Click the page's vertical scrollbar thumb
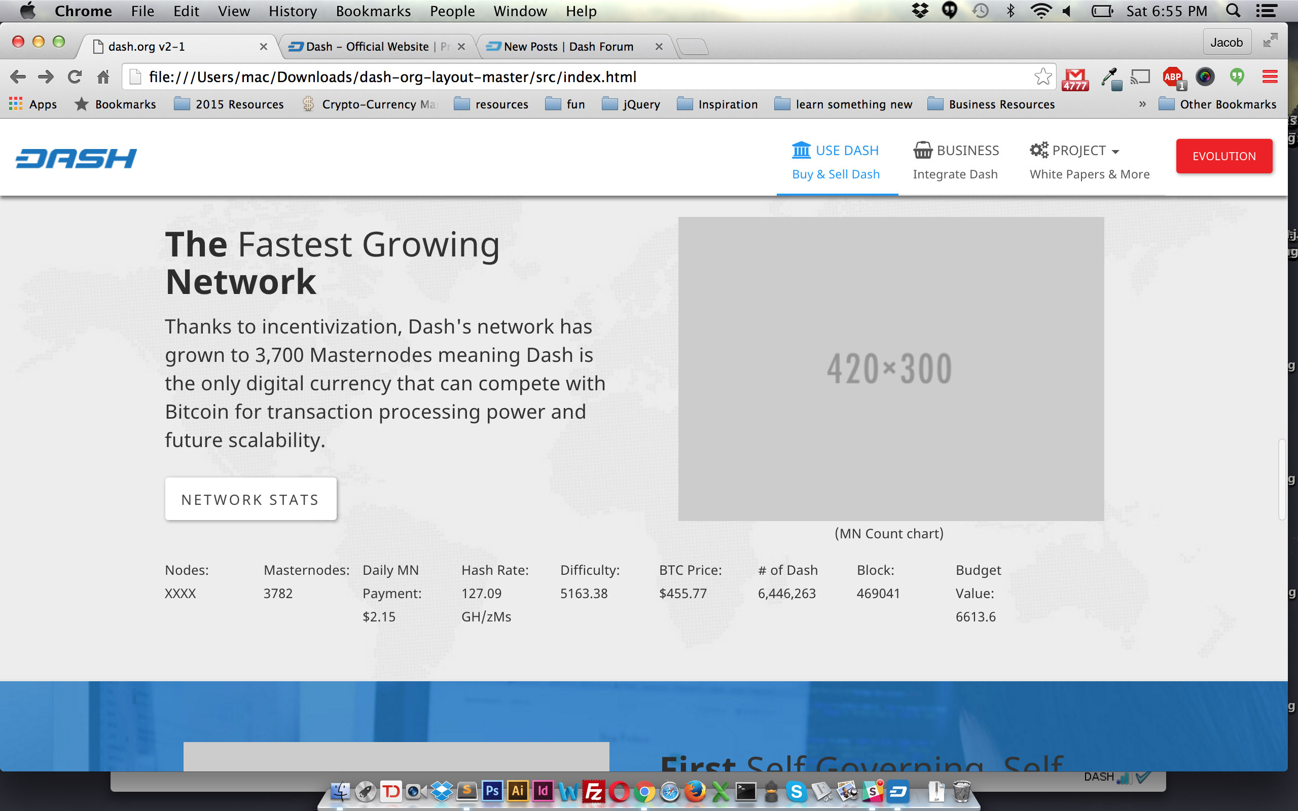Viewport: 1298px width, 811px height. (x=1281, y=480)
